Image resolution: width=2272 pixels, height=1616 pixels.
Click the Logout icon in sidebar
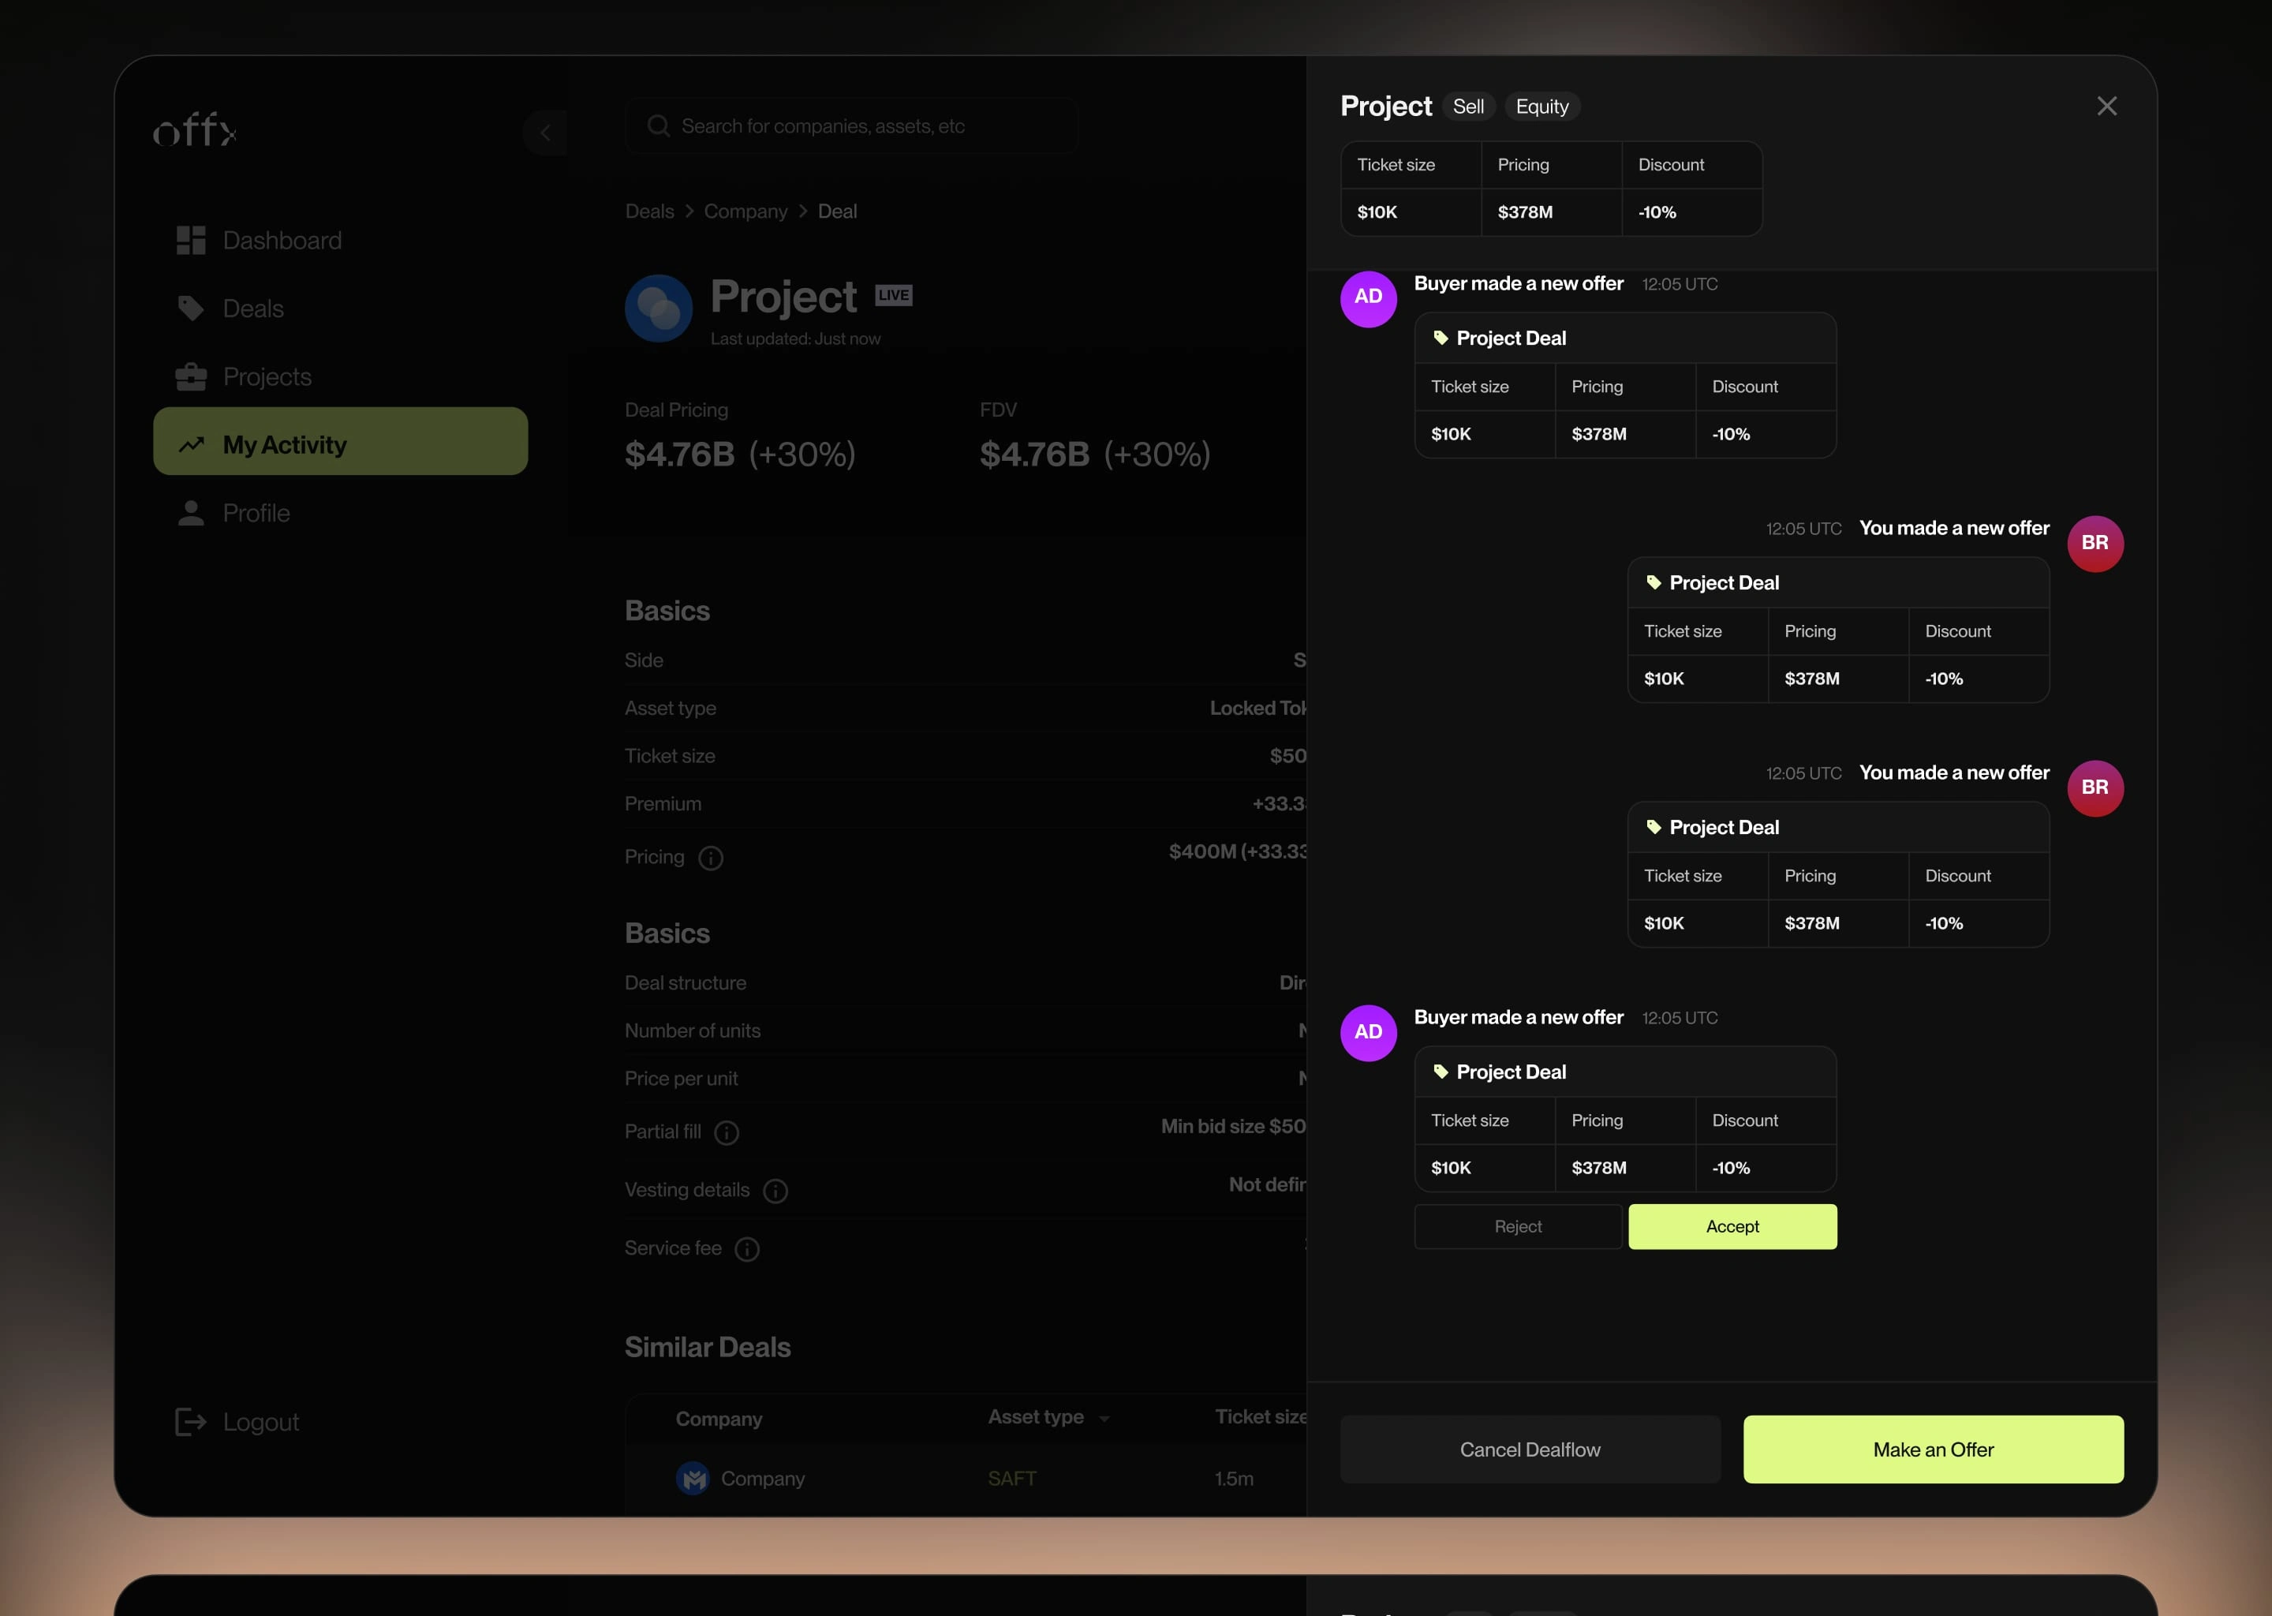190,1422
